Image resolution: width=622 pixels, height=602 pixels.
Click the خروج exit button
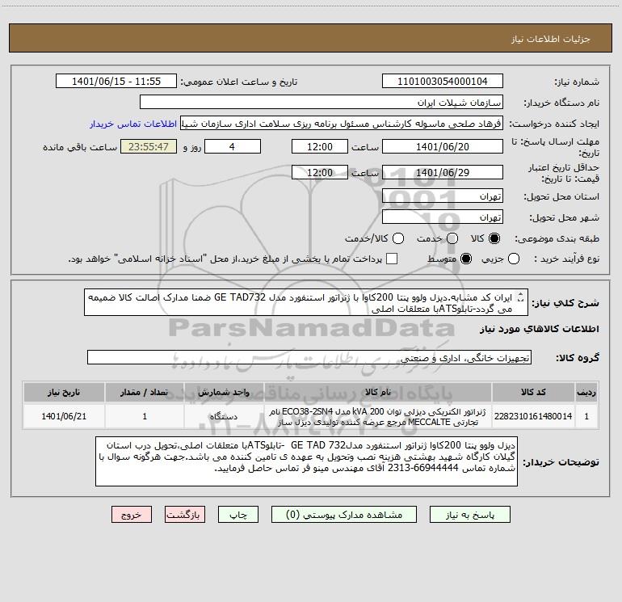coord(132,515)
